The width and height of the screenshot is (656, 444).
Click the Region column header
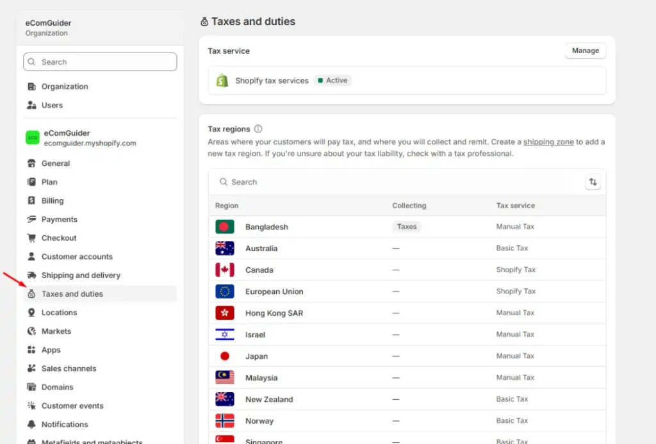[x=227, y=206]
